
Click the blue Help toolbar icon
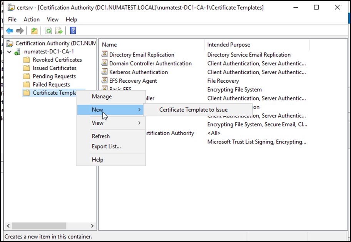[x=73, y=31]
